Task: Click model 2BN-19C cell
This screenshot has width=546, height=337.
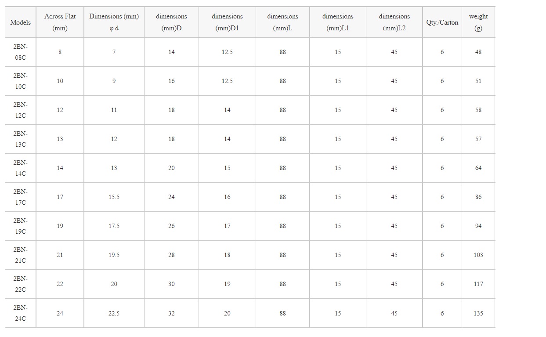Action: coord(21,226)
